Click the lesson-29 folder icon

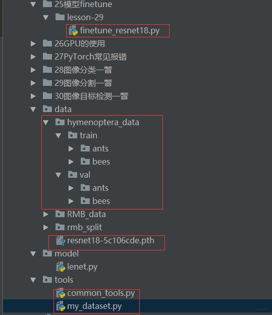pos(60,17)
